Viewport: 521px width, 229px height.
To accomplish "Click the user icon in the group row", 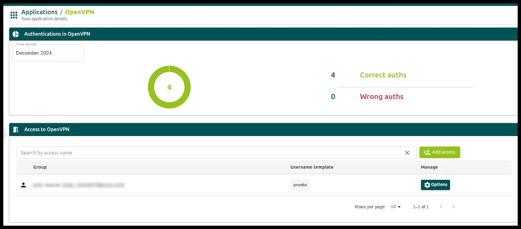I will click(23, 185).
